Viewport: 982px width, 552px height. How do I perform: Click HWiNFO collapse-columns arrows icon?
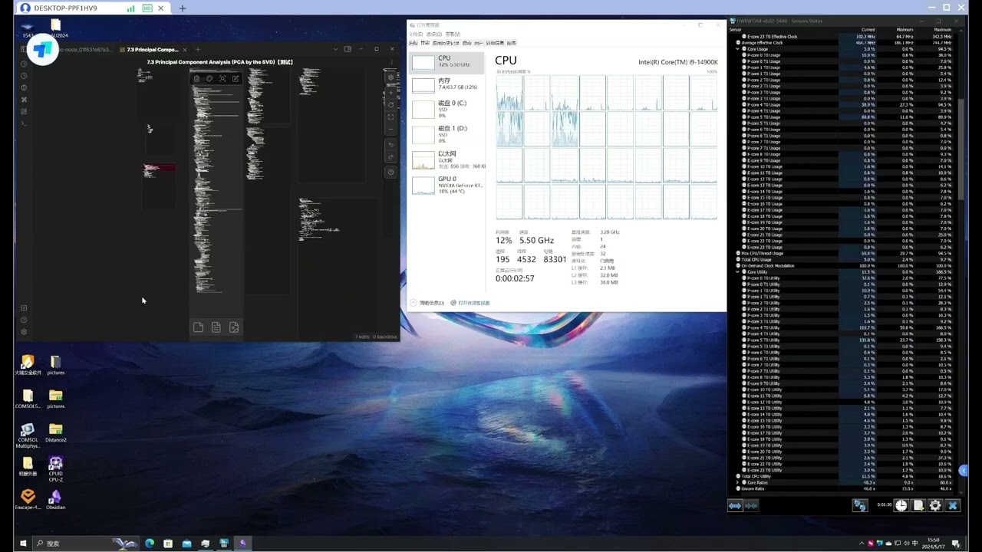[x=751, y=505]
